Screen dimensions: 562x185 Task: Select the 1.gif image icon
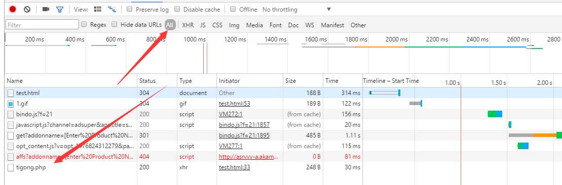coord(11,104)
